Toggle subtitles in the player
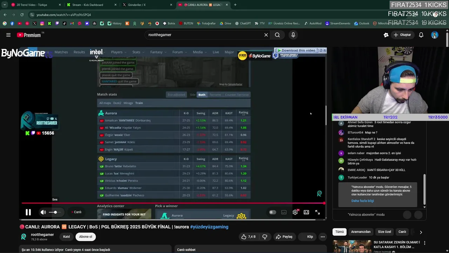The height and width of the screenshot is (253, 449). click(284, 212)
